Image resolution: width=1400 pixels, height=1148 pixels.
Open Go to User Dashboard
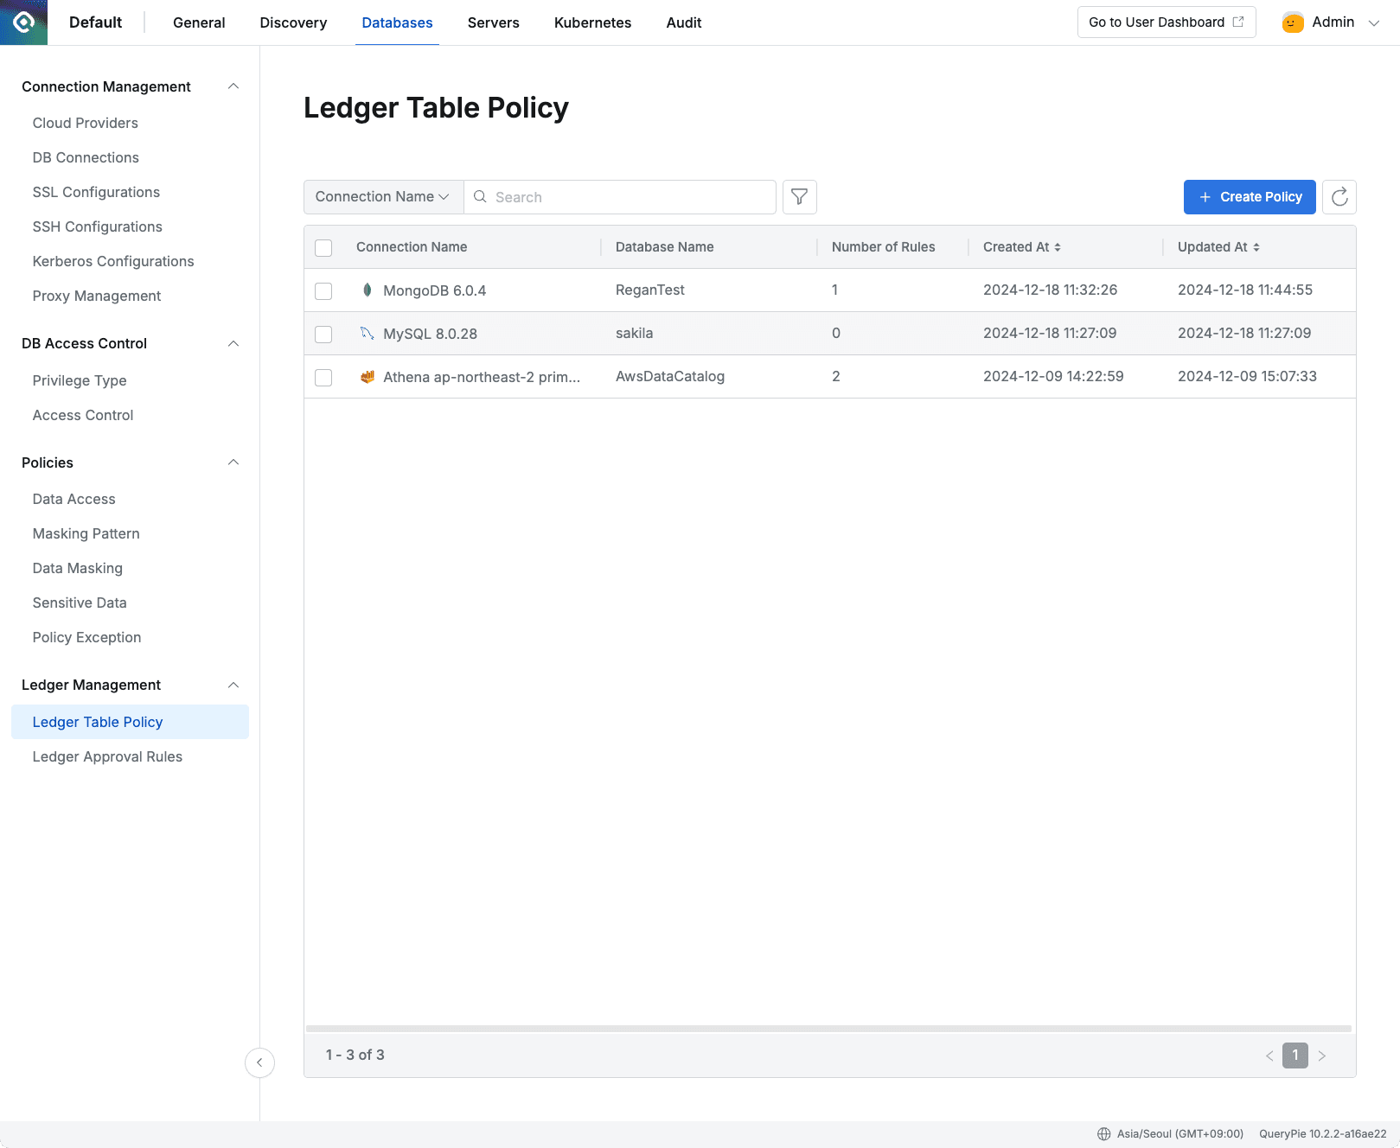pos(1166,22)
